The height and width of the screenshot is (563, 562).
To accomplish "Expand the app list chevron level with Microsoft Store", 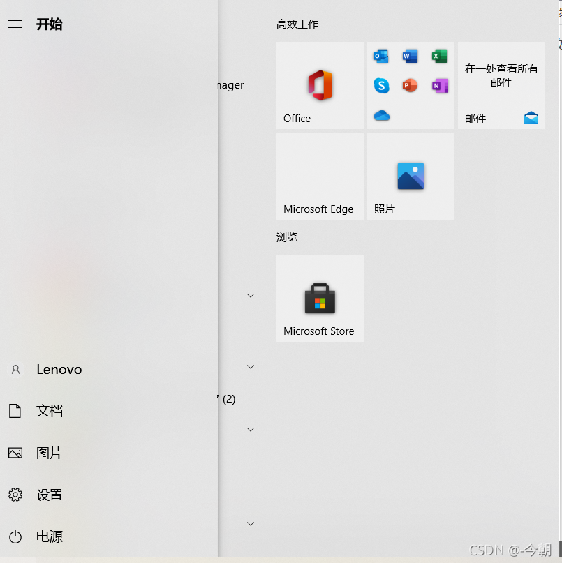I will pyautogui.click(x=251, y=296).
